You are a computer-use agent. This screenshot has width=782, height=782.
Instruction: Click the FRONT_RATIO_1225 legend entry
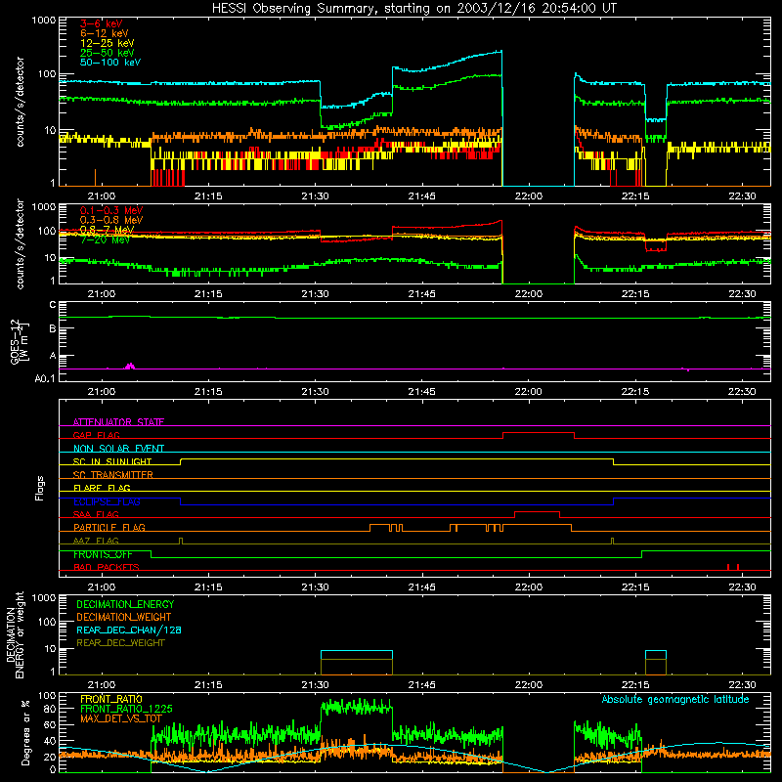pyautogui.click(x=126, y=709)
